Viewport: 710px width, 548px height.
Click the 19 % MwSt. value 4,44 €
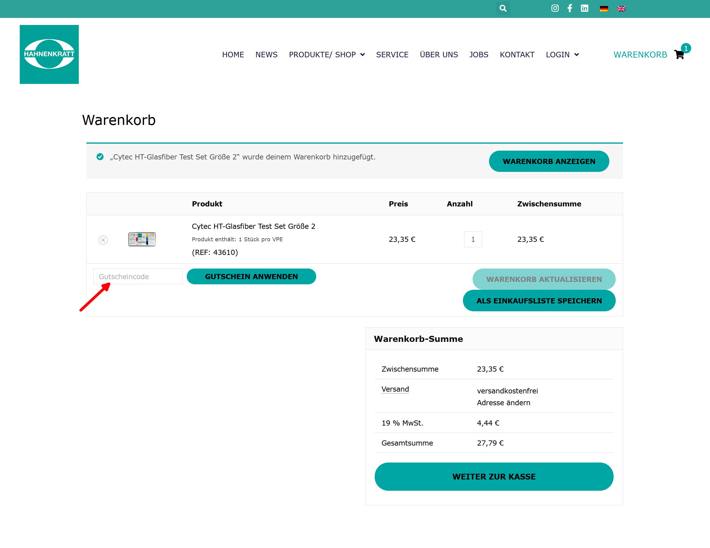(x=488, y=423)
